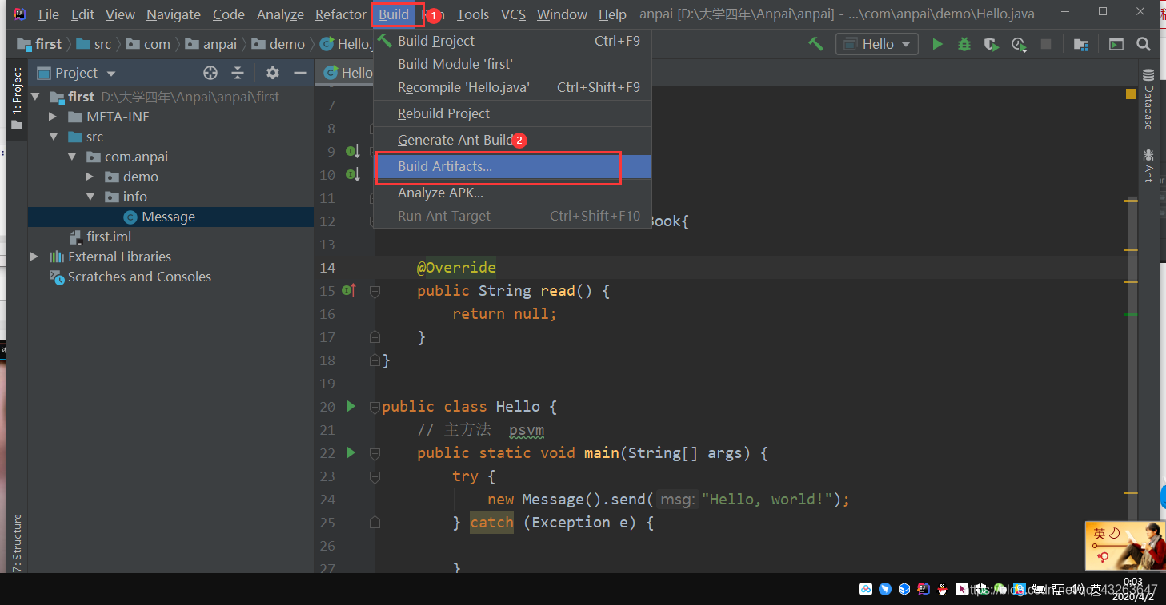This screenshot has width=1166, height=605.
Task: Fold the try block on line 23
Action: coord(375,476)
